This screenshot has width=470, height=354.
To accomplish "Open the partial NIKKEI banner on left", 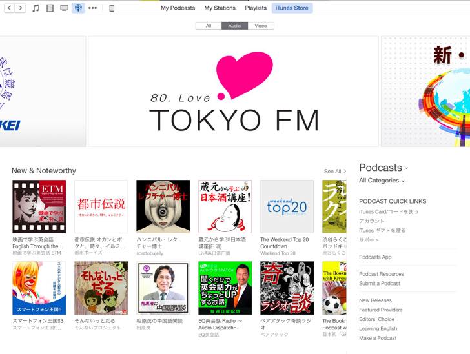I will [x=43, y=92].
